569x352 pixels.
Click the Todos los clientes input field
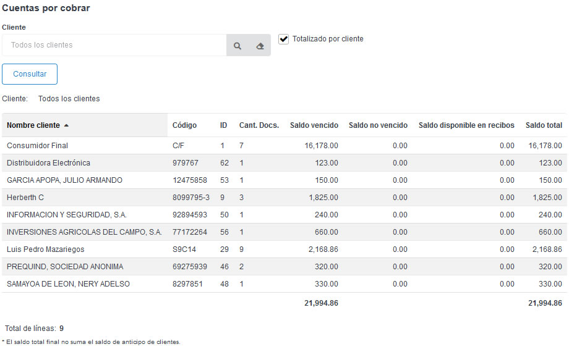tap(114, 45)
